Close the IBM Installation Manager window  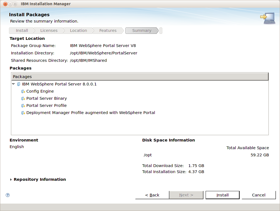(5, 4)
